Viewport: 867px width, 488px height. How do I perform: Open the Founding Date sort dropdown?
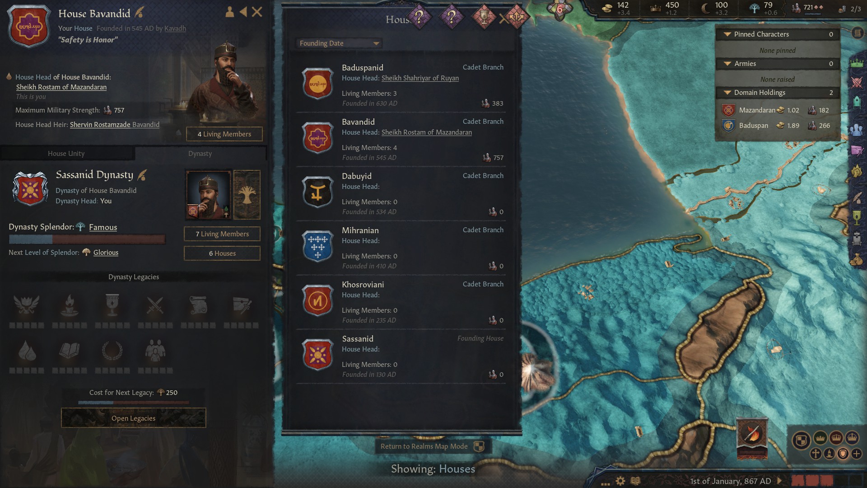pos(339,43)
